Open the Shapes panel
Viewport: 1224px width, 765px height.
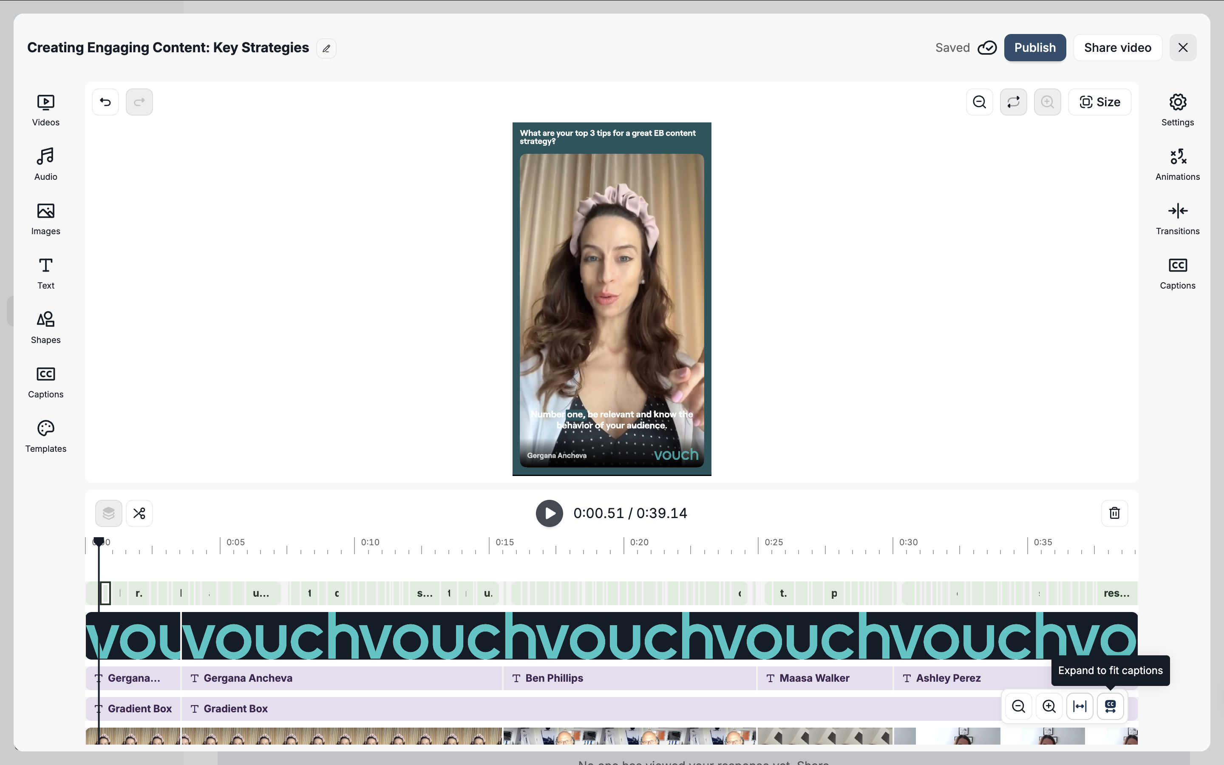coord(45,327)
